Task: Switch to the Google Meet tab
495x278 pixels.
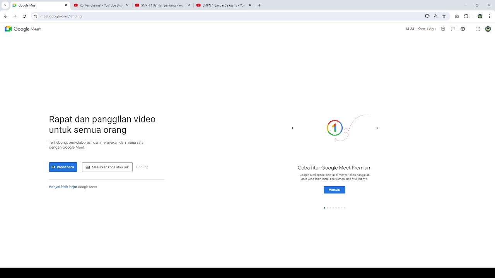Action: tap(40, 5)
